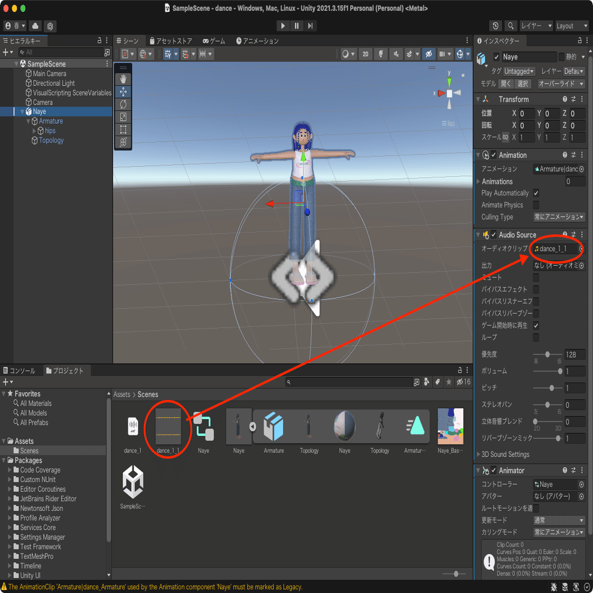Select the Scale tool in scene toolbar
The height and width of the screenshot is (593, 593).
(x=124, y=117)
